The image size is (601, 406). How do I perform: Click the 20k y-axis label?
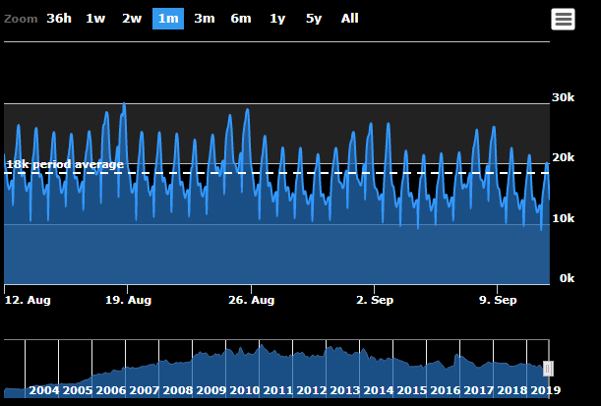point(563,157)
